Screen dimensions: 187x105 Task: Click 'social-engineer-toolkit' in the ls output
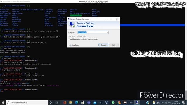click(80, 14)
